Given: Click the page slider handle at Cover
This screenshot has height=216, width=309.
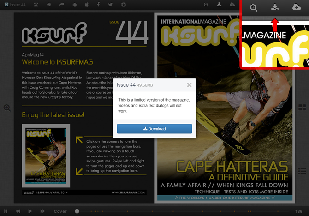Looking at the screenshot, I should [77, 211].
